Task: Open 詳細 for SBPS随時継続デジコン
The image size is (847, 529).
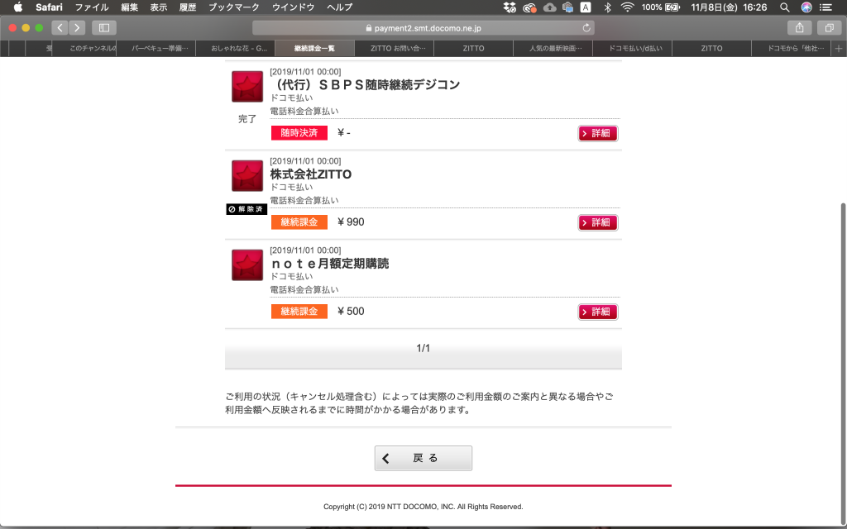Action: click(x=598, y=133)
